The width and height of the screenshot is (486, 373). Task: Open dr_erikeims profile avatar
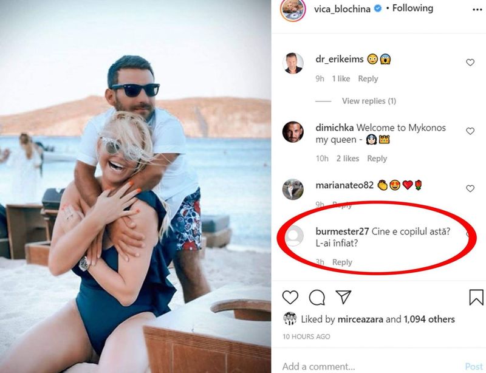tap(293, 63)
